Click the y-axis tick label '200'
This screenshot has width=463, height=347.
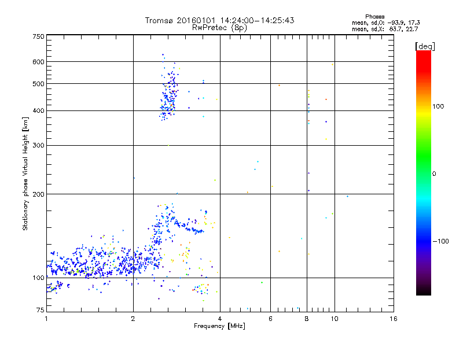[x=38, y=194]
